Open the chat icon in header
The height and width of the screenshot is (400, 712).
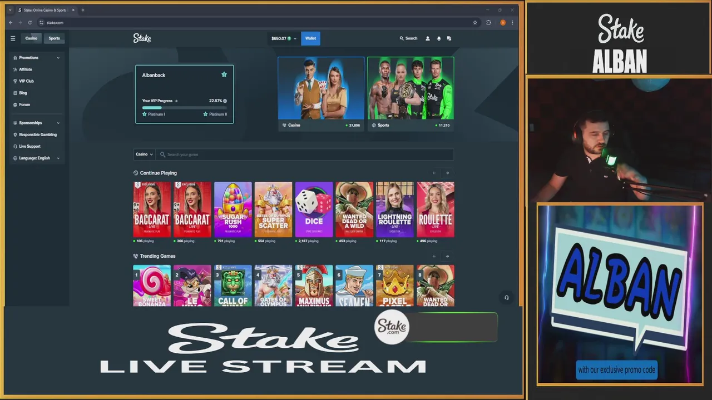tap(449, 38)
